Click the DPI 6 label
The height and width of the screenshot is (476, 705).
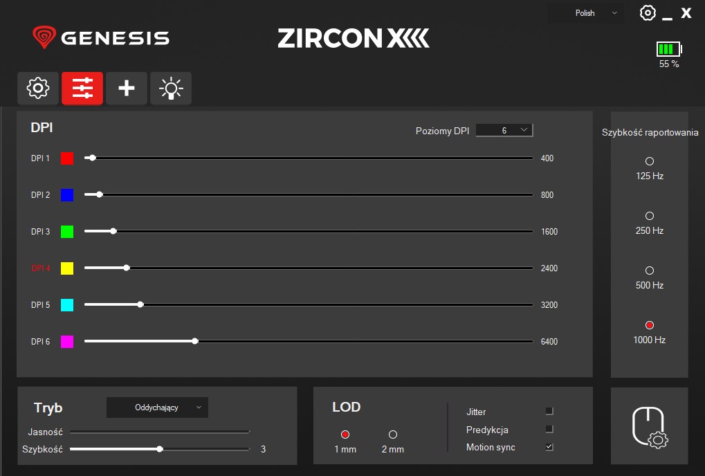click(41, 342)
